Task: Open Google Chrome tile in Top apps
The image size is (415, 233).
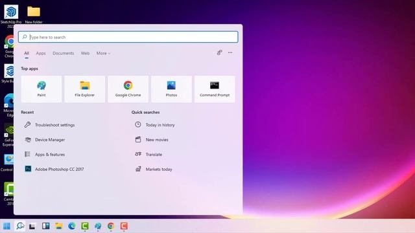Action: tap(128, 89)
